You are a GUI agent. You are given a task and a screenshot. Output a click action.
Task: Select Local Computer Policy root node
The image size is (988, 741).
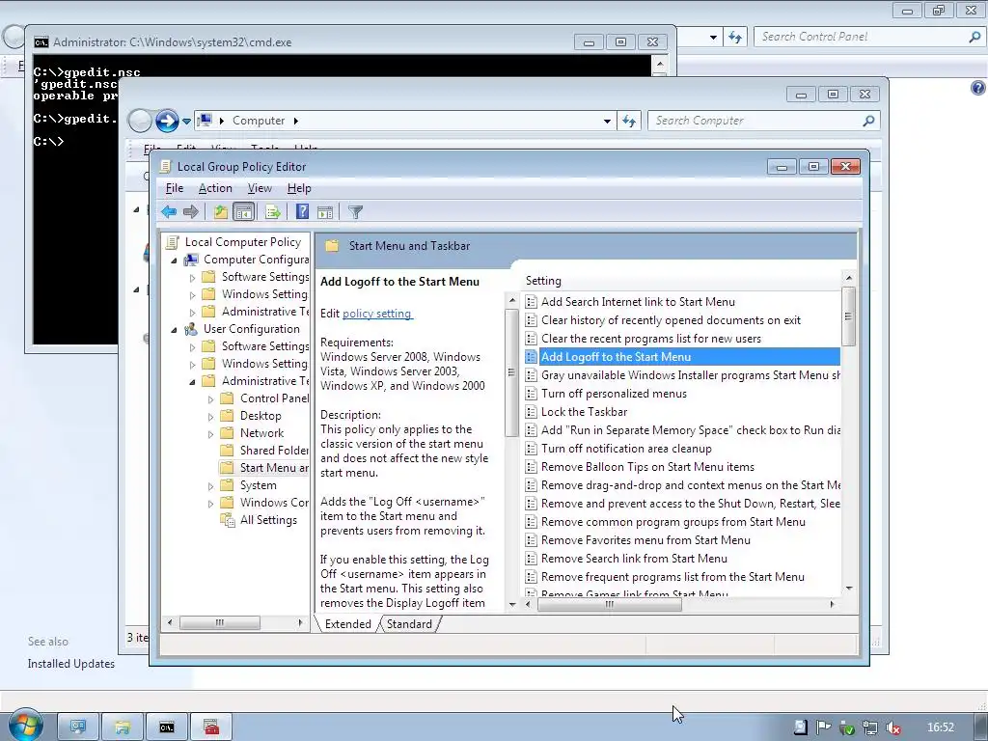pos(242,242)
